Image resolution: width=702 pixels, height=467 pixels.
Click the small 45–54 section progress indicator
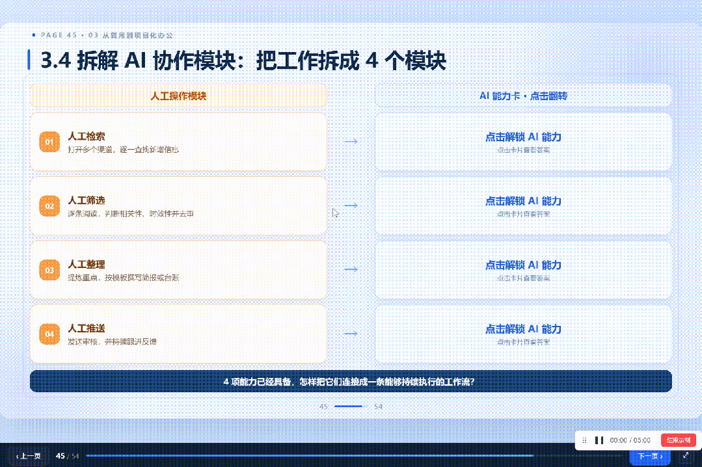(351, 407)
